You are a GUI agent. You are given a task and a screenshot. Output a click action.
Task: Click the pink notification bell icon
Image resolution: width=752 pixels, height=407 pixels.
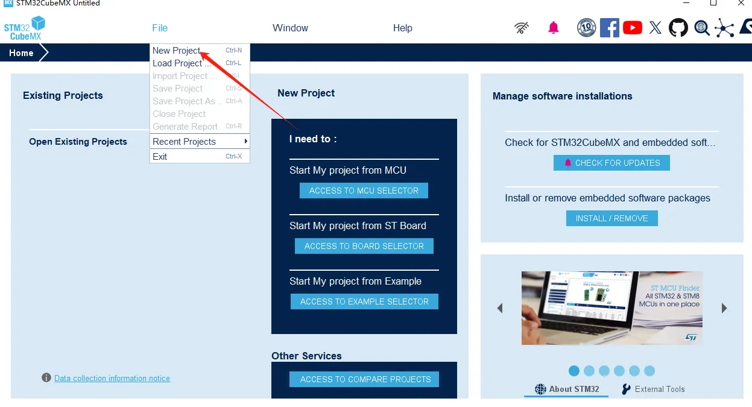[554, 28]
